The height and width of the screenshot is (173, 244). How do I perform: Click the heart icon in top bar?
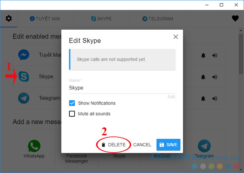pos(235,18)
